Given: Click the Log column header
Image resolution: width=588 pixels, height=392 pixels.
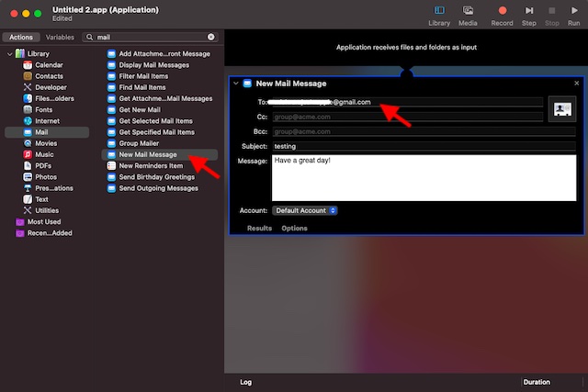Looking at the screenshot, I should [245, 382].
